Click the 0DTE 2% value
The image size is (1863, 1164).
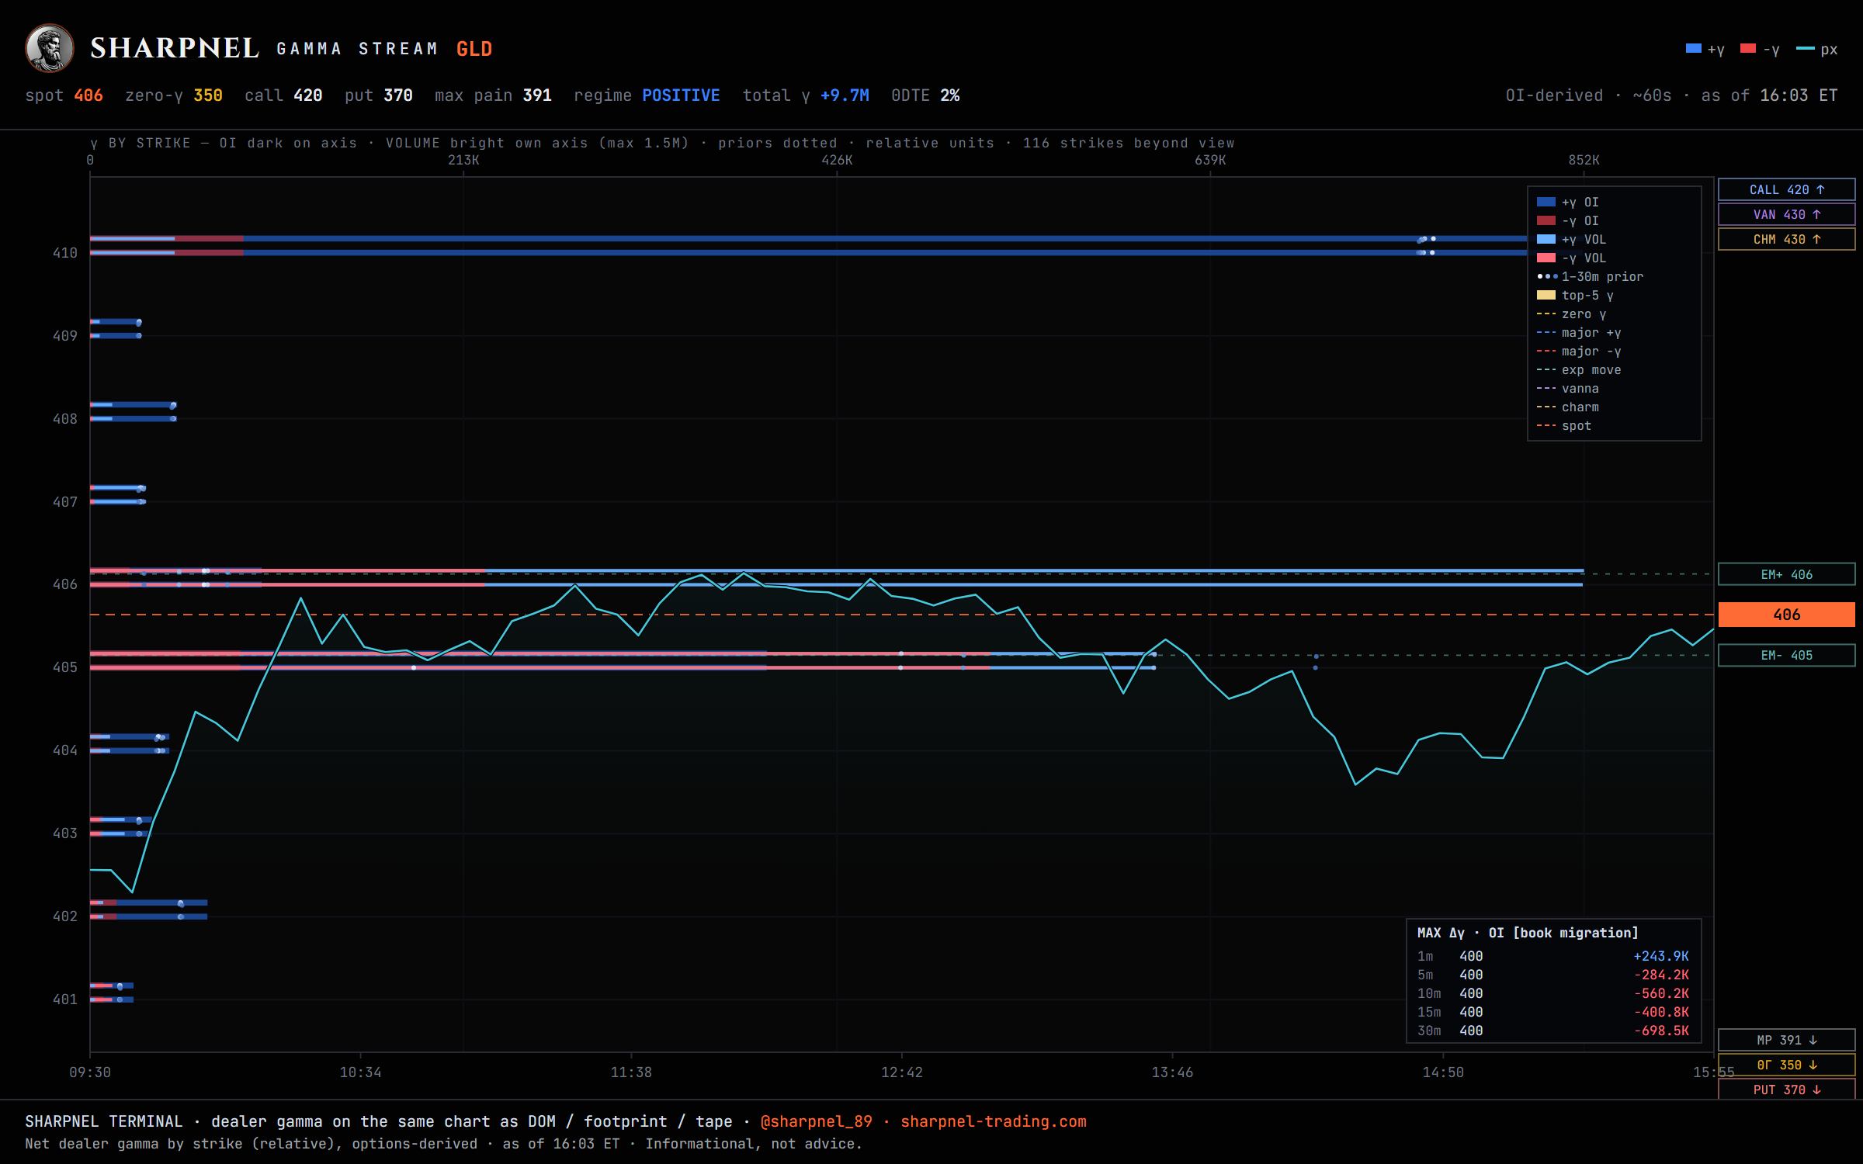tap(949, 95)
